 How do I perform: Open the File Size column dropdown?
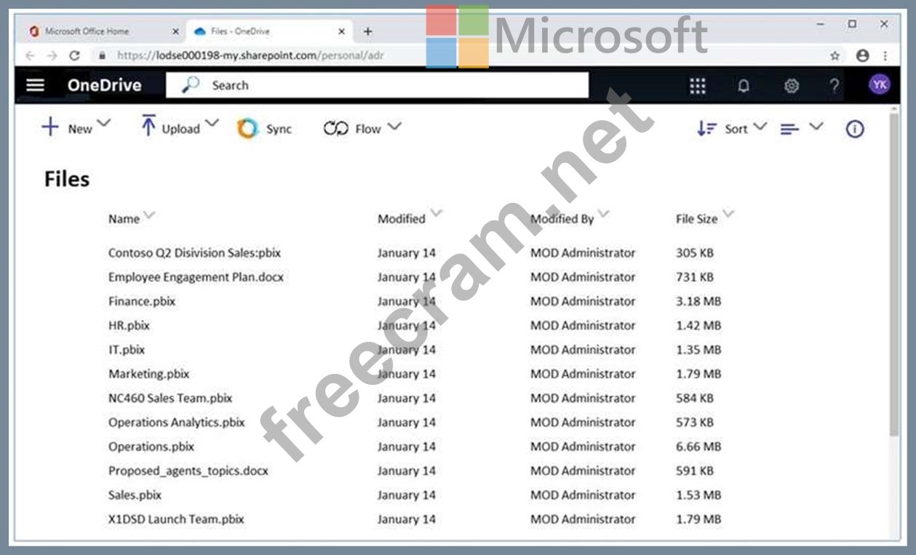[x=728, y=214]
